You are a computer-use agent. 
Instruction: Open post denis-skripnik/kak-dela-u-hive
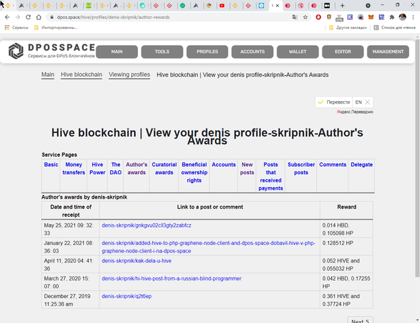(x=137, y=260)
